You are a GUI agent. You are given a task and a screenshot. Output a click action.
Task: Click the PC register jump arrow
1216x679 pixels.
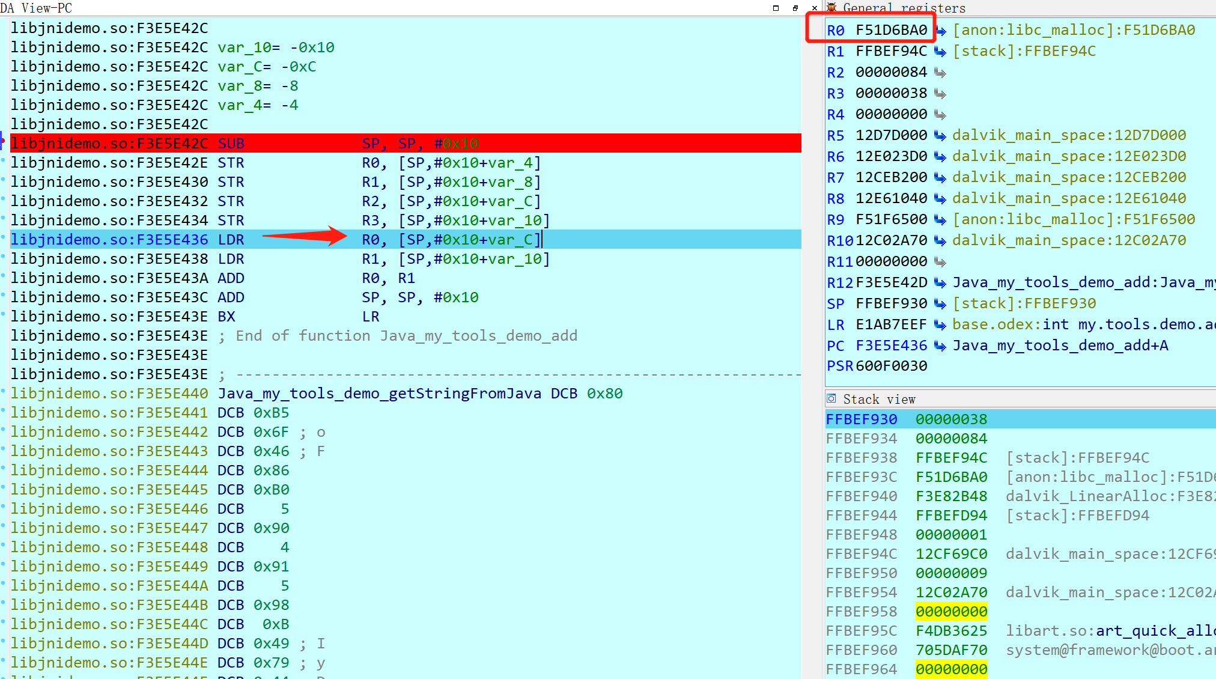[941, 346]
